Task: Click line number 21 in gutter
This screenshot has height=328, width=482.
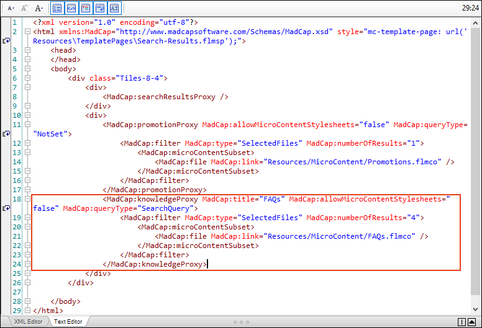Action: click(17, 236)
